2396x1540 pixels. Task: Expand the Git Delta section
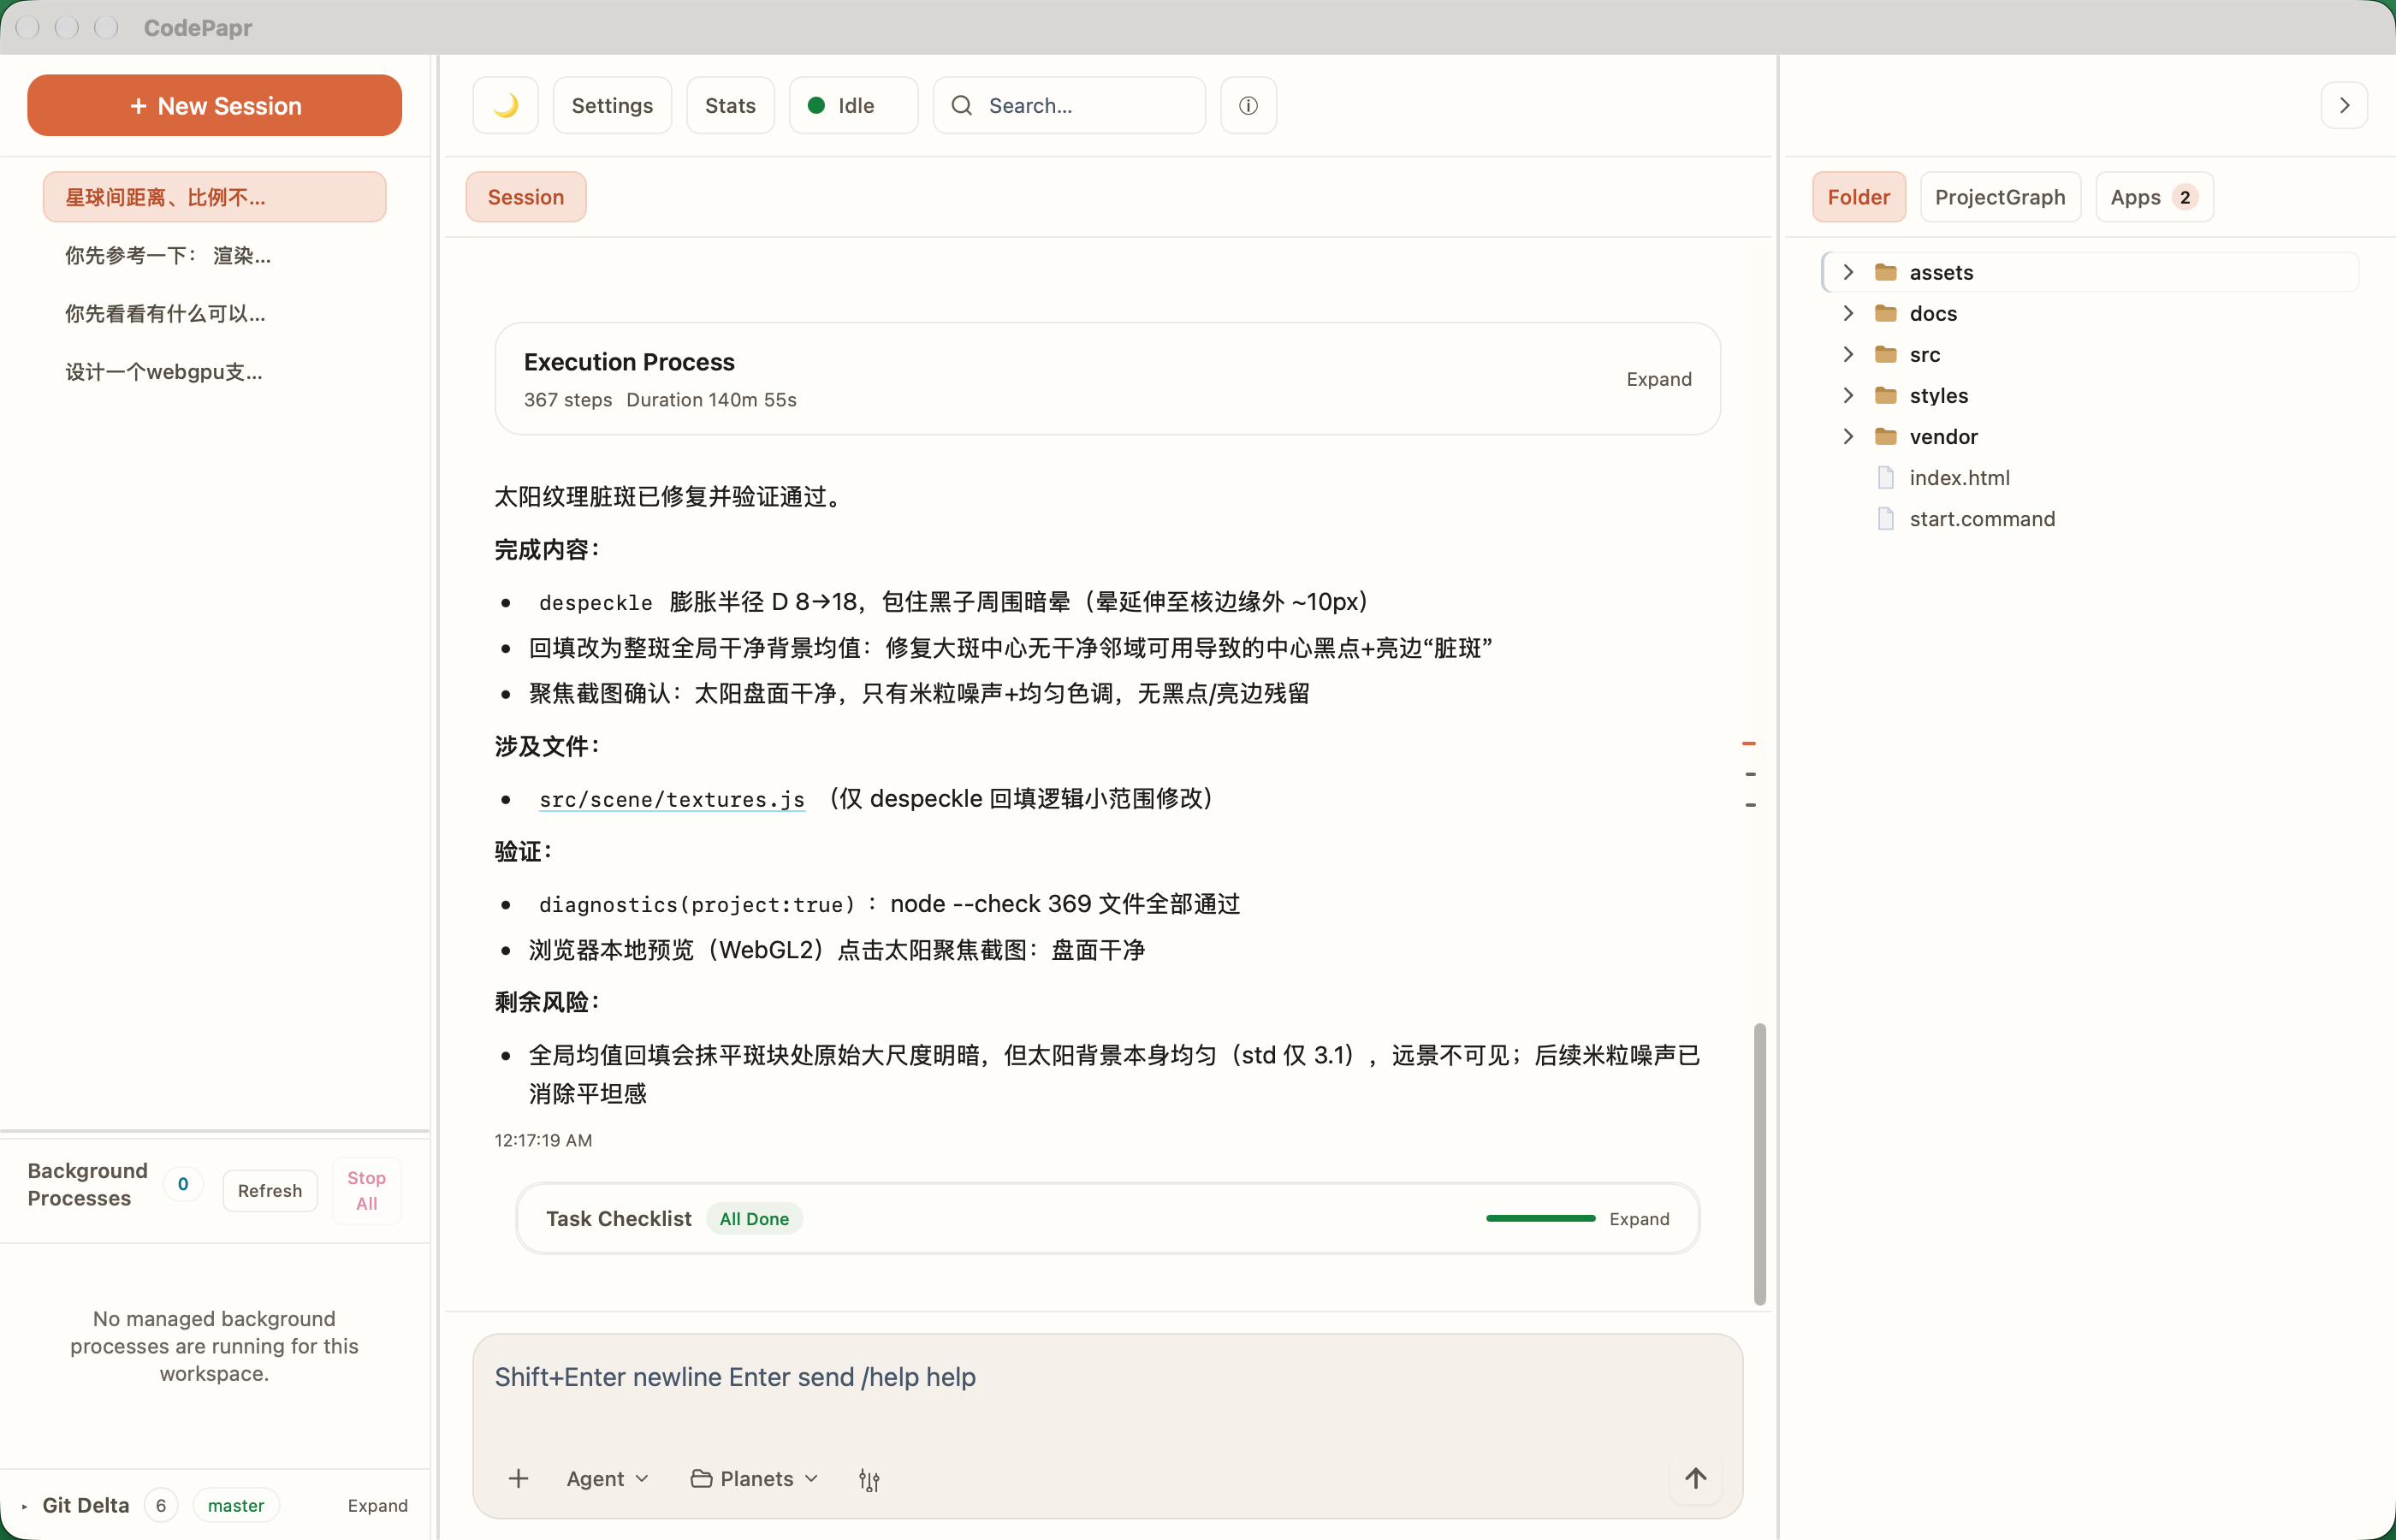(377, 1505)
